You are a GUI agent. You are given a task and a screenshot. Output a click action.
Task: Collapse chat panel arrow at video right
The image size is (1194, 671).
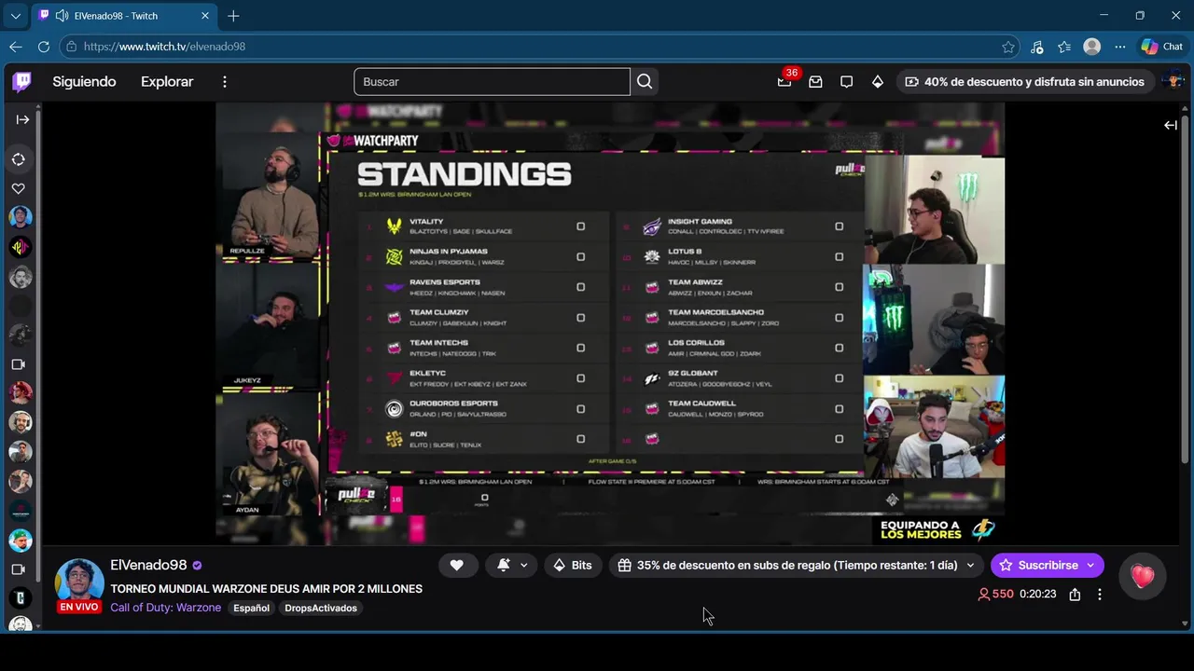point(1170,125)
